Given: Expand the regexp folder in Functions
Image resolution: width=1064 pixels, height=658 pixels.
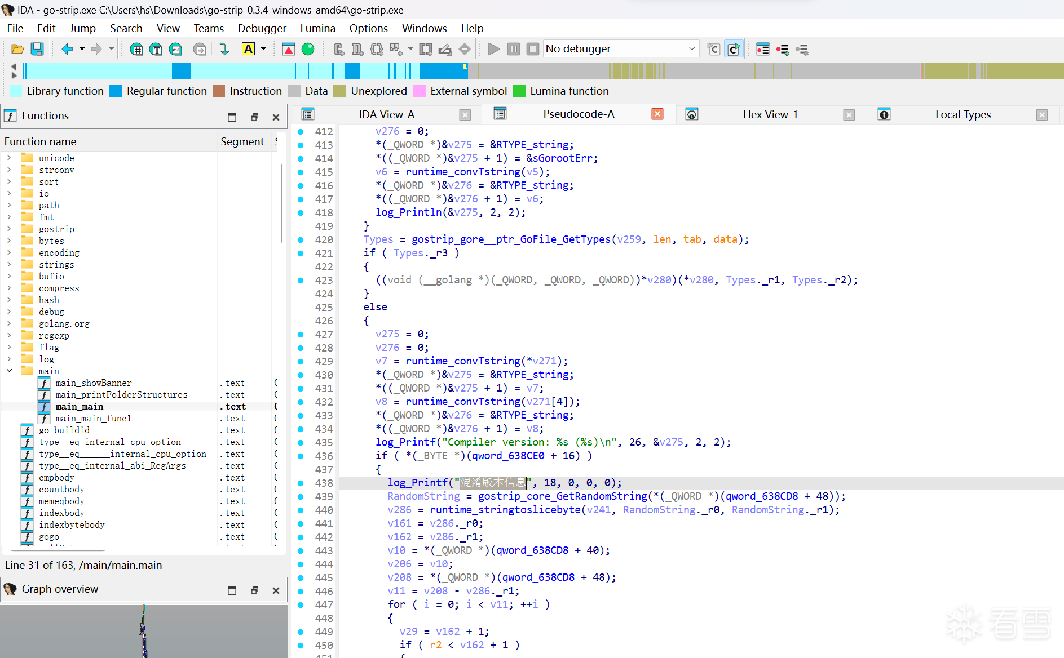Looking at the screenshot, I should pyautogui.click(x=9, y=336).
